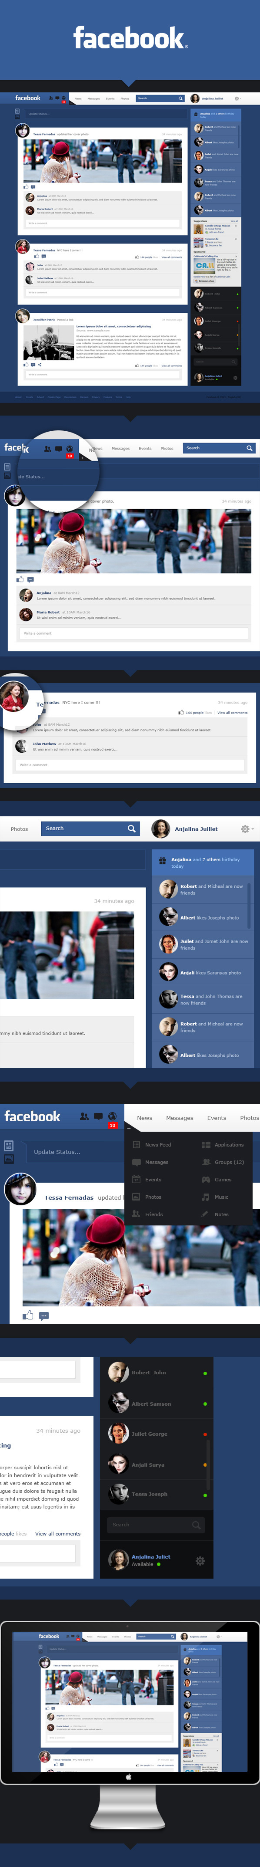
Task: Open Games from the dark dropdown menu
Action: [x=223, y=1179]
